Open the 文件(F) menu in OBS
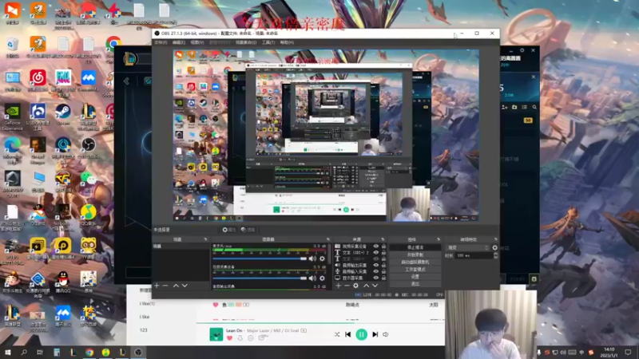Image resolution: width=639 pixels, height=359 pixels. pos(161,42)
